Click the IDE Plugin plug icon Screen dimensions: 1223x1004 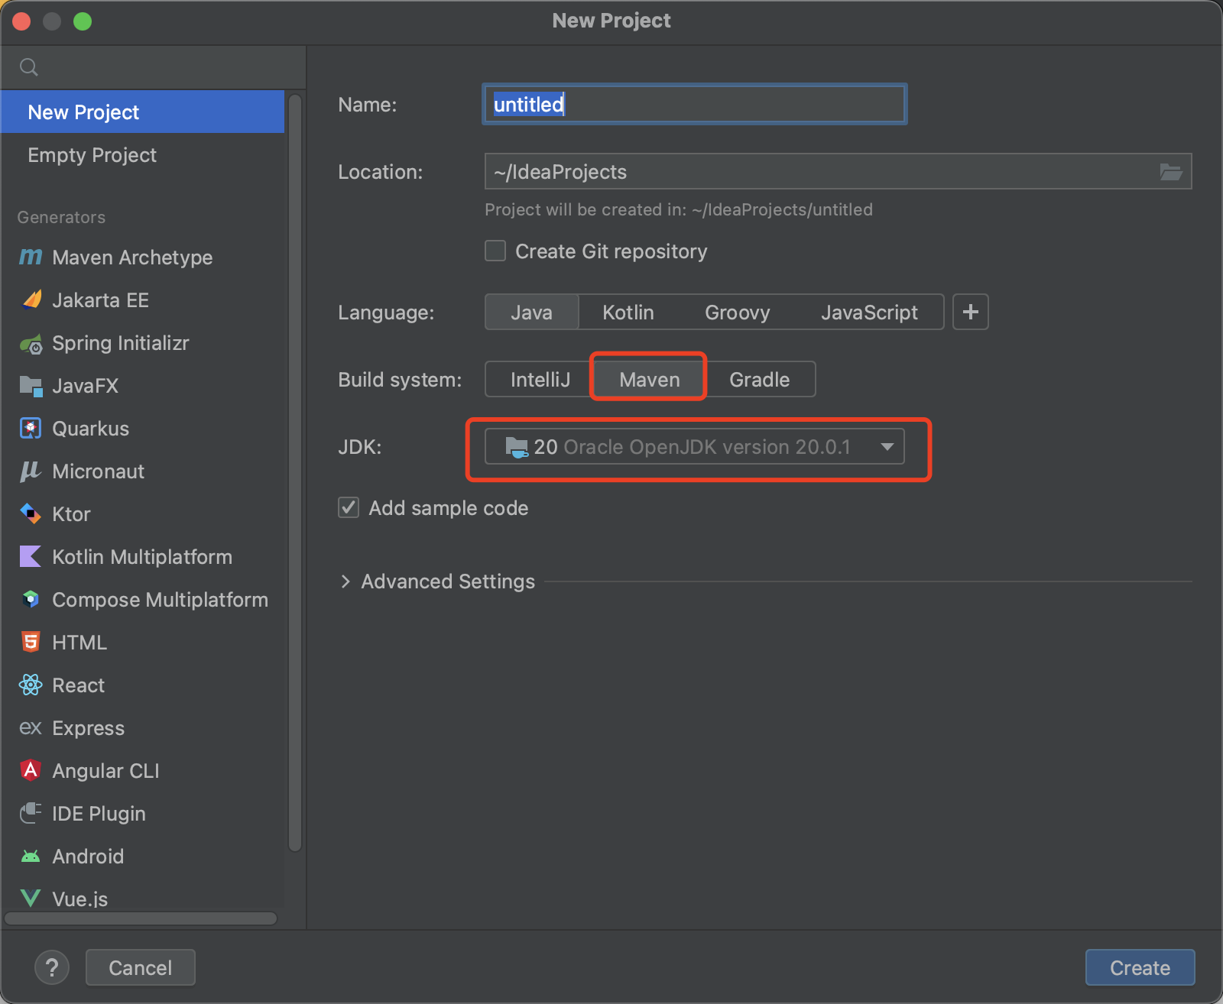tap(31, 813)
